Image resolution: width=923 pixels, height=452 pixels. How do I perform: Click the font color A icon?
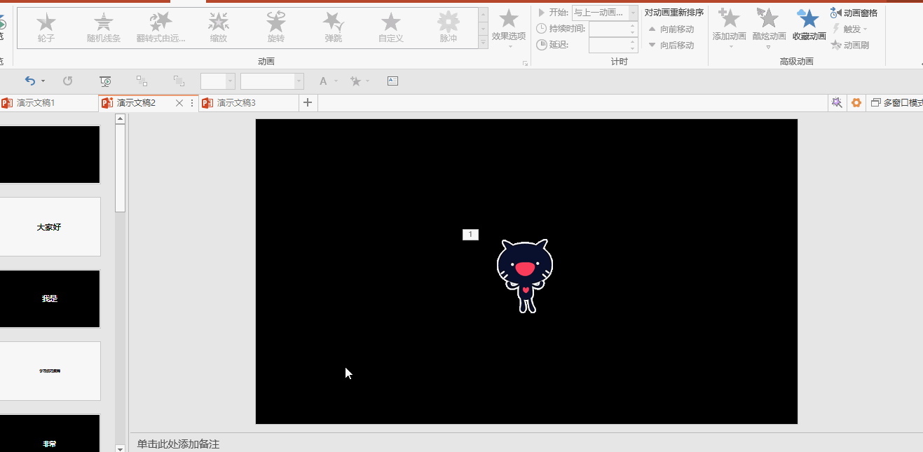pyautogui.click(x=323, y=81)
